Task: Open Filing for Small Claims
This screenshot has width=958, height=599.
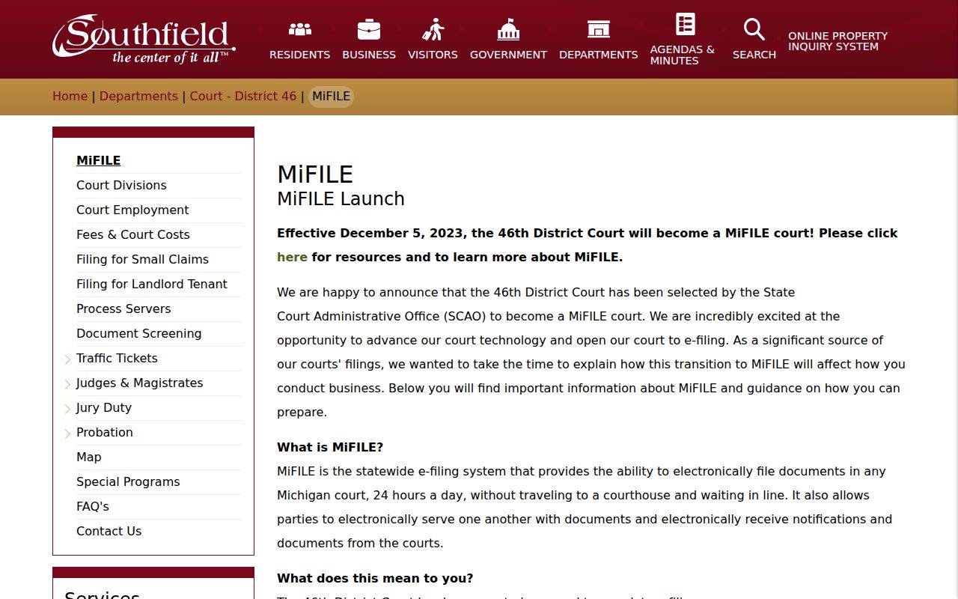Action: pos(142,259)
